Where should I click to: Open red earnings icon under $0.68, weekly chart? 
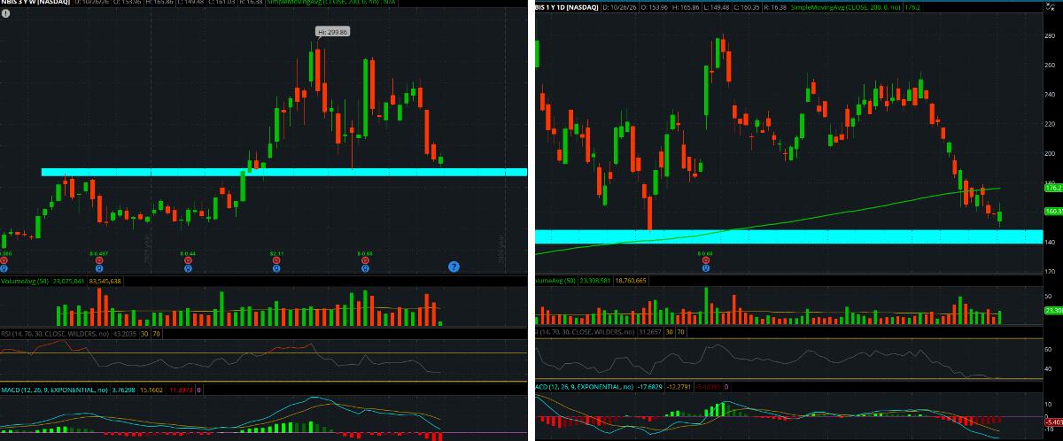[x=365, y=260]
